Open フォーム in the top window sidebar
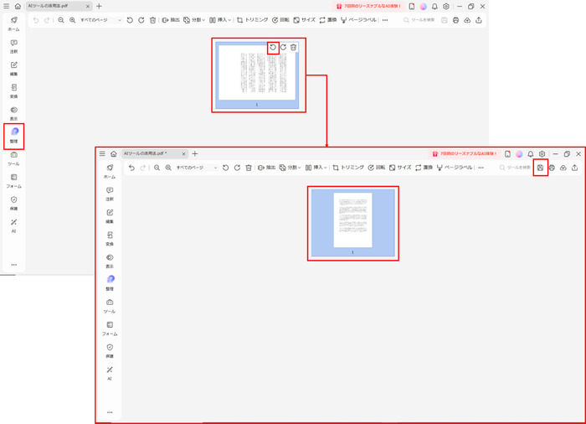This screenshot has height=424, width=586. pyautogui.click(x=14, y=181)
